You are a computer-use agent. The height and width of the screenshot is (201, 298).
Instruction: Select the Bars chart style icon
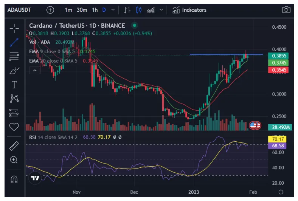coord(127,10)
